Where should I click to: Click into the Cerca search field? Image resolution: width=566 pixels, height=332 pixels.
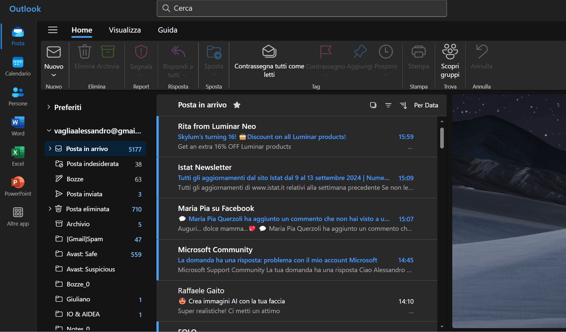tap(302, 8)
